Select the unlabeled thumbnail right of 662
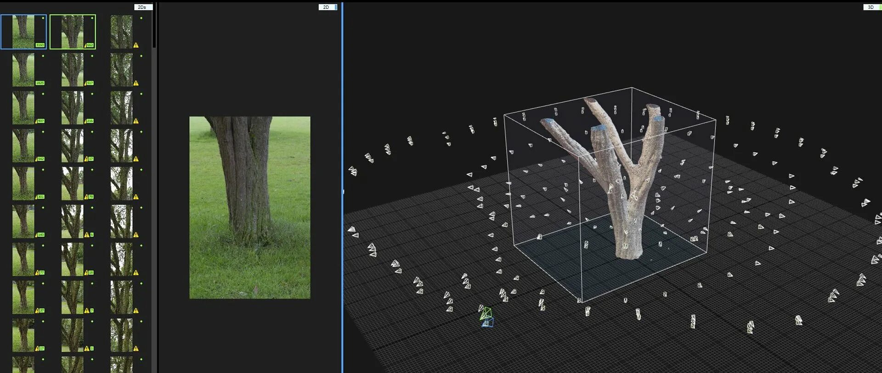The width and height of the screenshot is (882, 373). pyautogui.click(x=121, y=32)
